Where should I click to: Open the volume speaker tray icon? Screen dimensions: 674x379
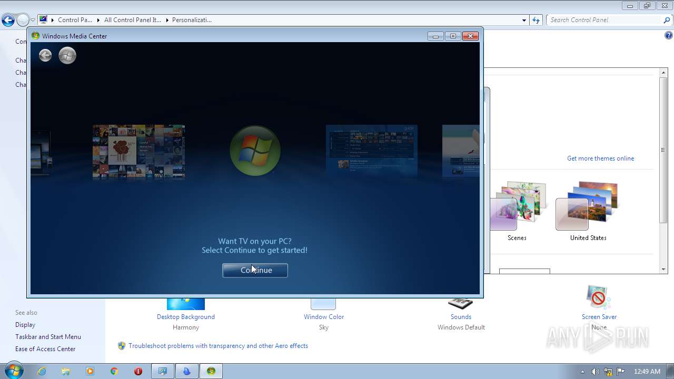pos(595,372)
